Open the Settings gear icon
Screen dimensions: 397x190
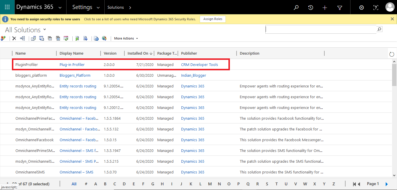click(361, 7)
